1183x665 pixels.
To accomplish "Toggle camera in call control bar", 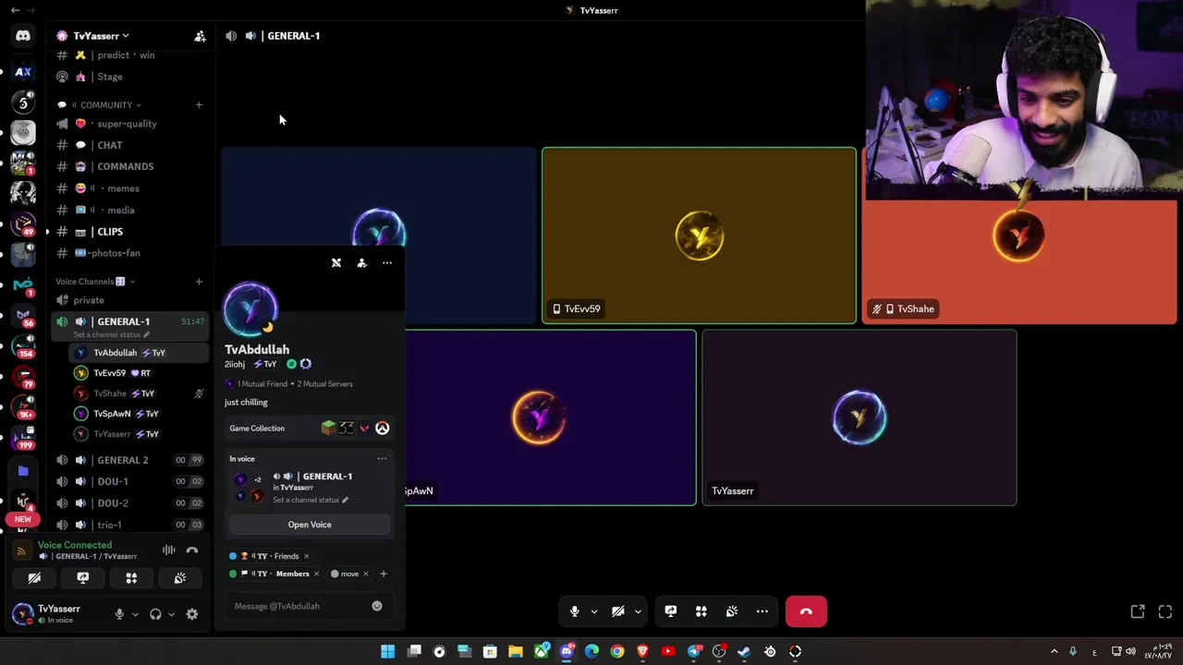I will click(x=618, y=611).
